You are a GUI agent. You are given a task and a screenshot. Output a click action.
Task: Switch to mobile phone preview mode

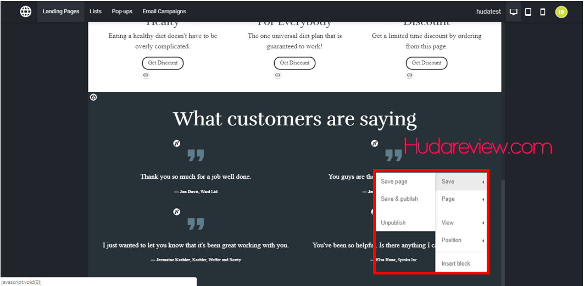coord(543,12)
